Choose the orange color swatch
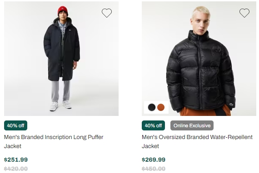The image size is (259, 173). click(161, 107)
